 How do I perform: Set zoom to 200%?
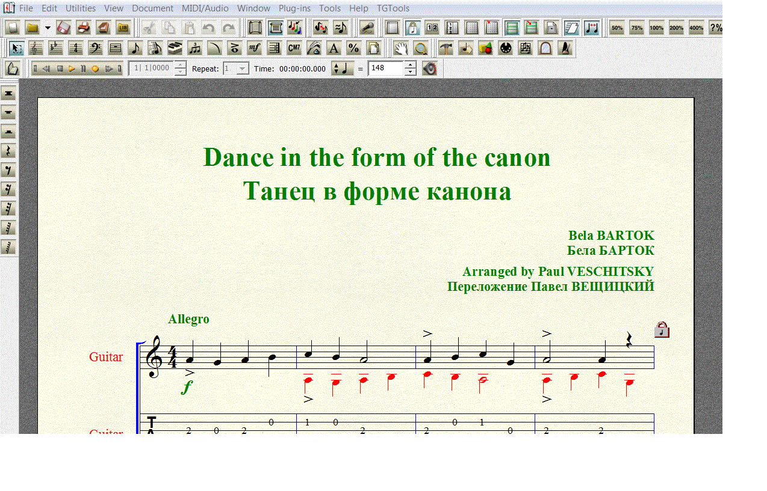click(677, 28)
